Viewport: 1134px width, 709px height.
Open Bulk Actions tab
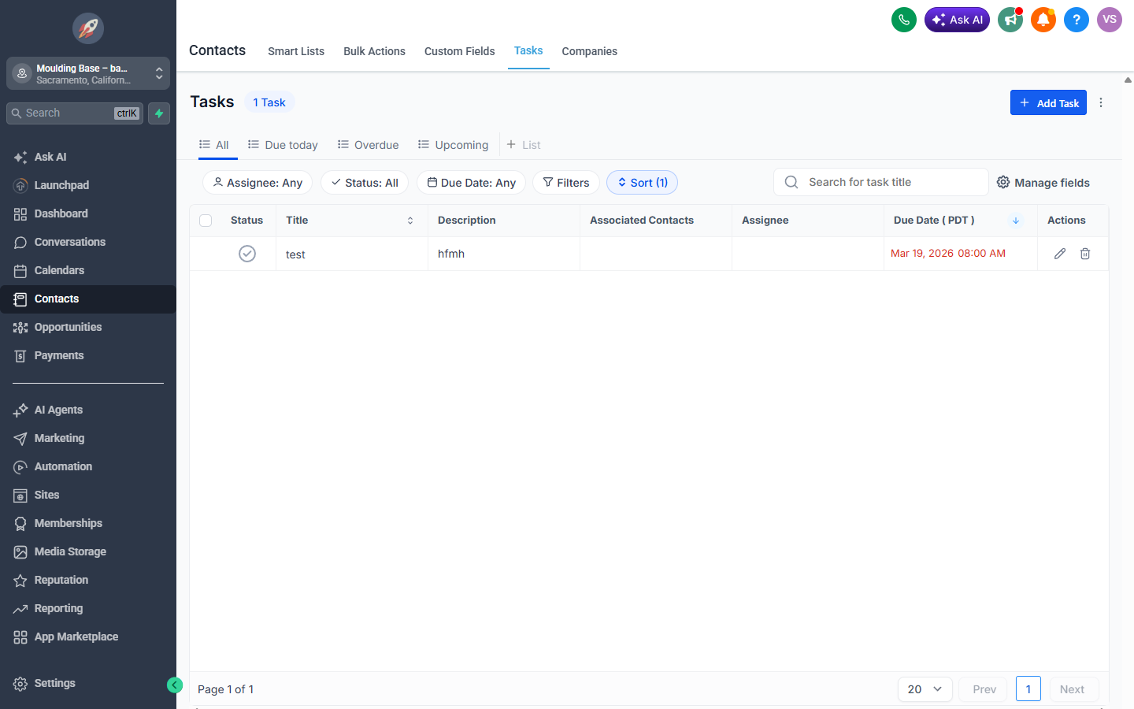374,51
